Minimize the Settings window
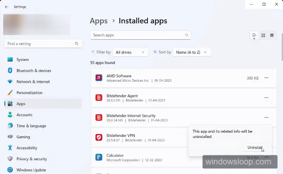The image size is (283, 174). (251, 4)
